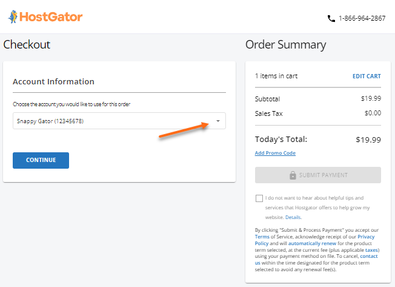
Task: Click the Add Promo Code link
Action: pos(275,153)
